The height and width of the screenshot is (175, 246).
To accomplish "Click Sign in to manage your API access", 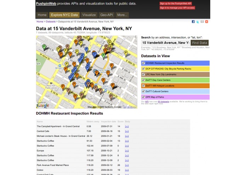I will (177, 8).
